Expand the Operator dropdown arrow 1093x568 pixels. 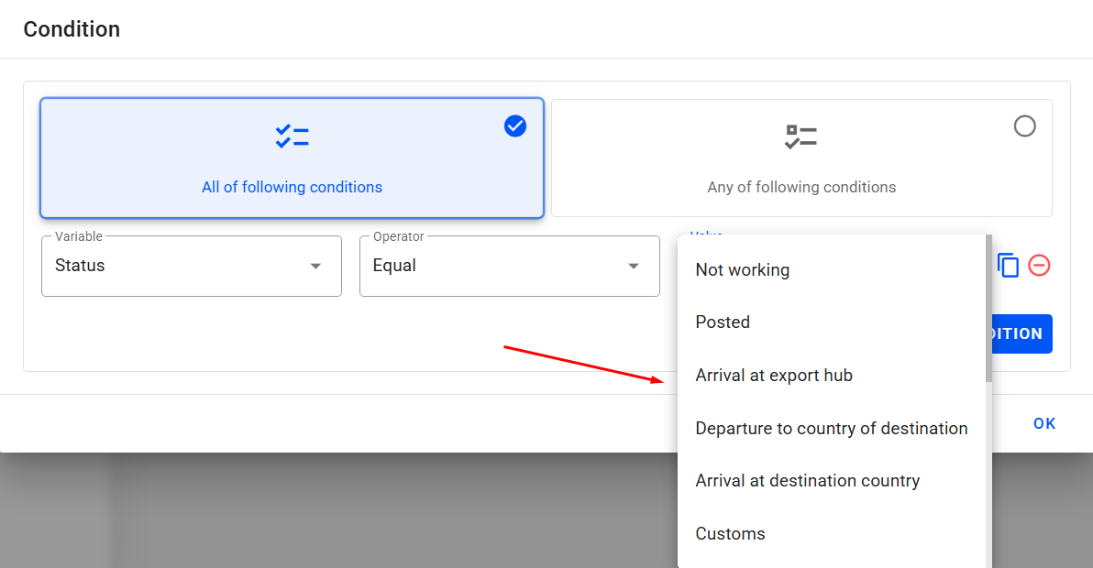click(633, 267)
